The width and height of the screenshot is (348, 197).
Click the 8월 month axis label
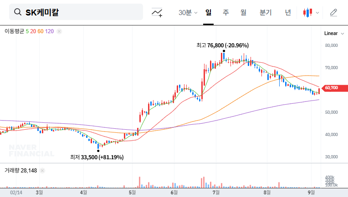pos(267,192)
